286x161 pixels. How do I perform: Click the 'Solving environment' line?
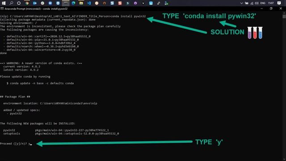(18, 23)
